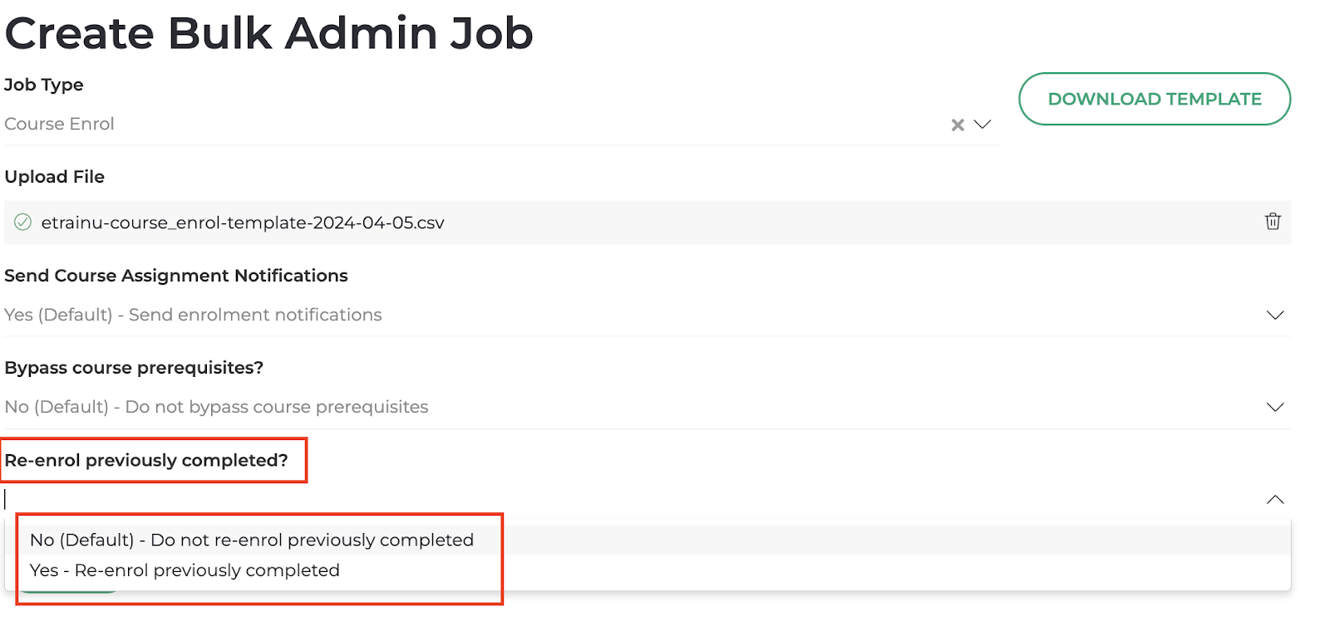Click the green checkmark next to uploaded file
The width and height of the screenshot is (1330, 636).
pos(23,222)
